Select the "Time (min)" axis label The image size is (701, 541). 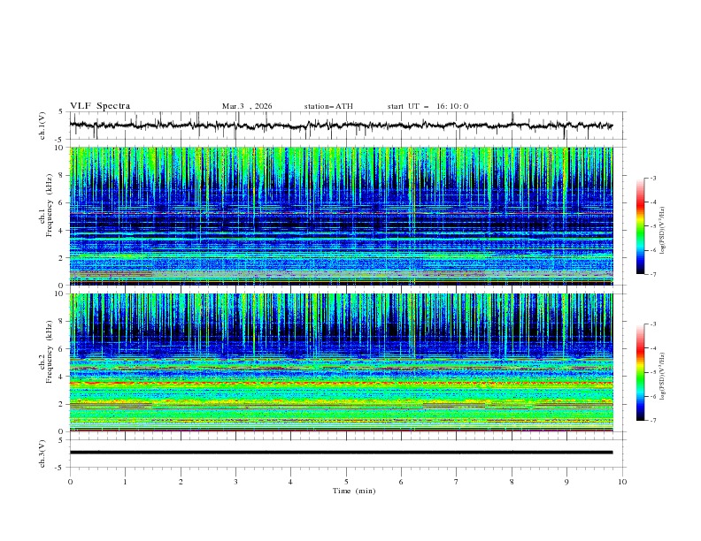(x=354, y=491)
